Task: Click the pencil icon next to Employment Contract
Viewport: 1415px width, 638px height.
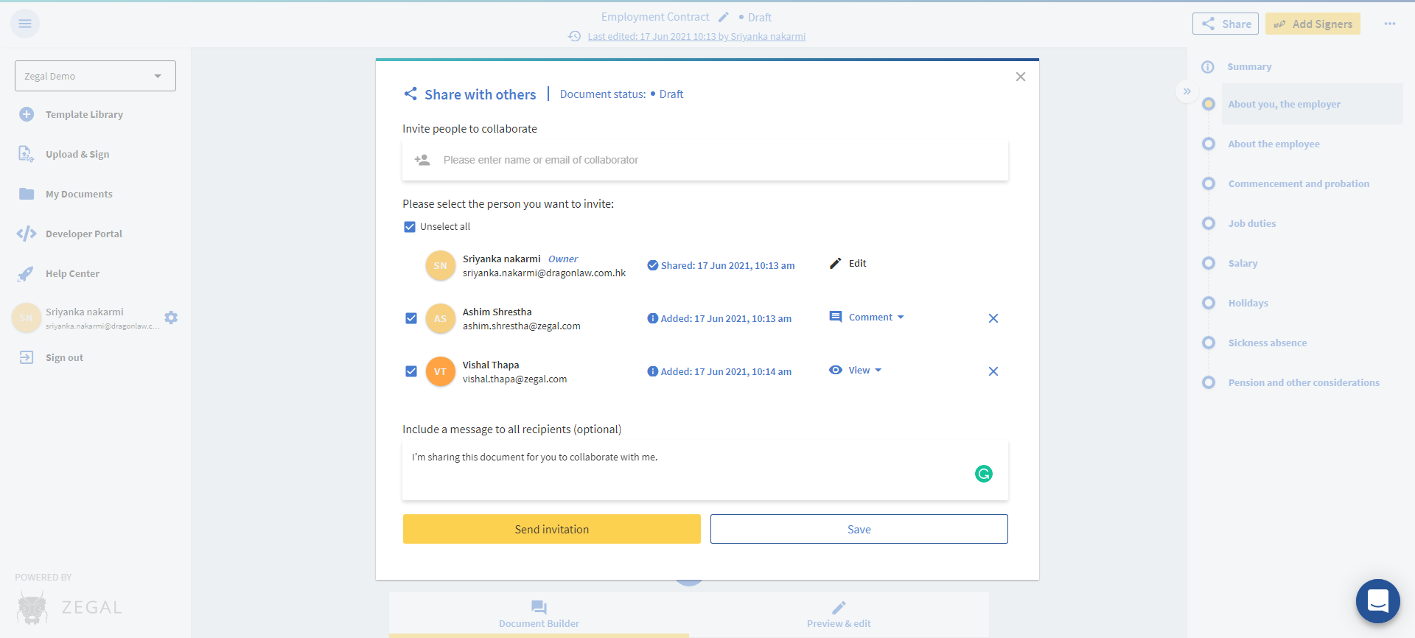Action: click(x=724, y=17)
